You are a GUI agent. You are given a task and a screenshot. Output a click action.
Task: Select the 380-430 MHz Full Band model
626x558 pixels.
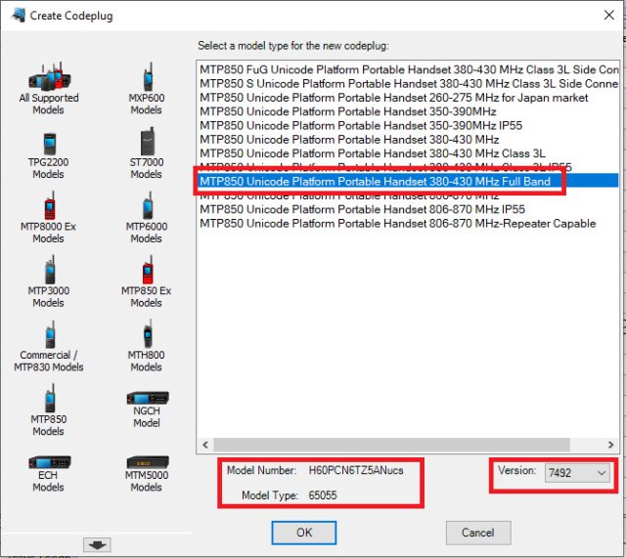pos(409,181)
